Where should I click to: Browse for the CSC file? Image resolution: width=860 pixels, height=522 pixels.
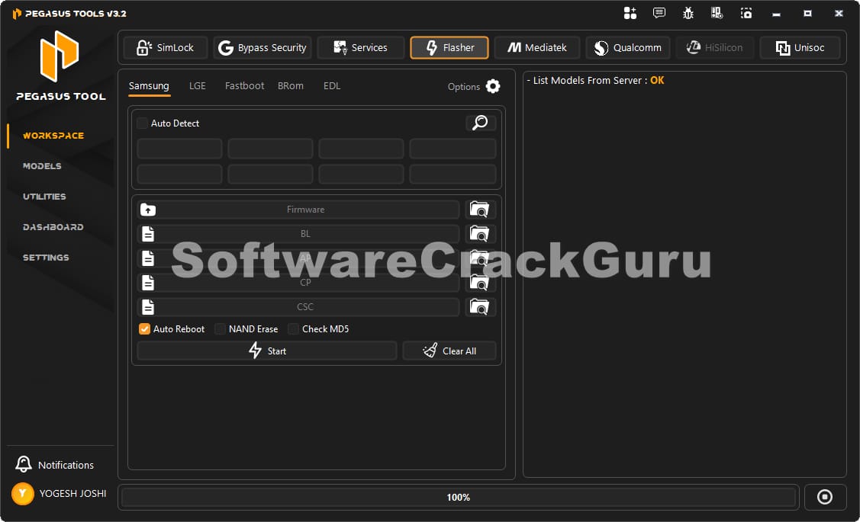[x=481, y=307]
